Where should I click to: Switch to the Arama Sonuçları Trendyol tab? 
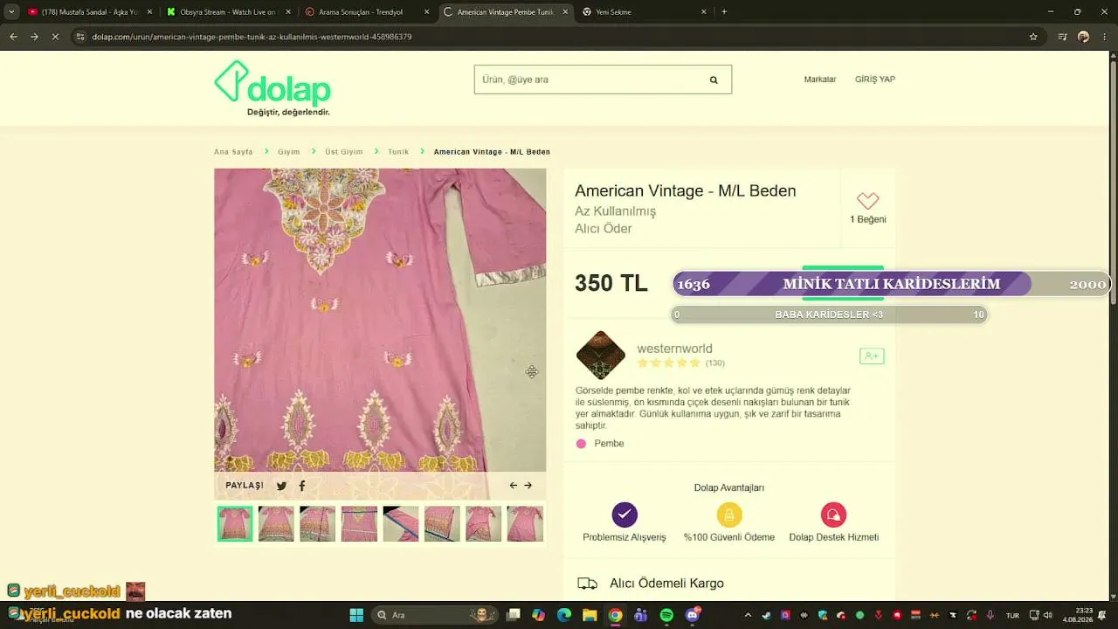point(366,12)
